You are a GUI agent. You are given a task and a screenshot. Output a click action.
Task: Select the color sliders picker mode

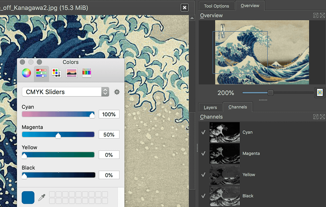pos(41,73)
